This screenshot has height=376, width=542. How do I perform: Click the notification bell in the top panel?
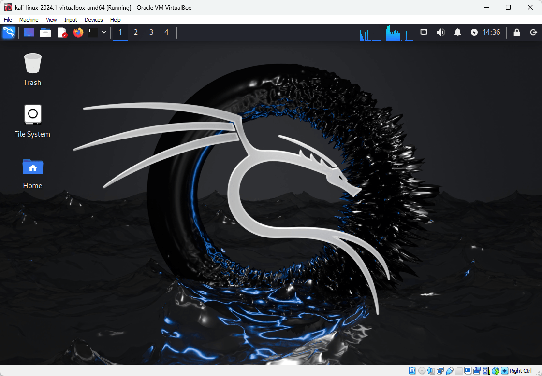[x=457, y=32]
